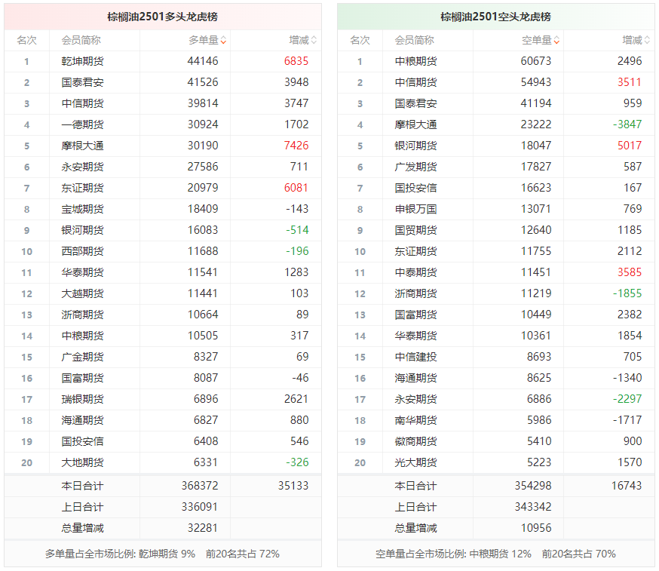Viewport: 659px width, 571px height.
Task: Select 申银万国 in short table
Action: (415, 210)
